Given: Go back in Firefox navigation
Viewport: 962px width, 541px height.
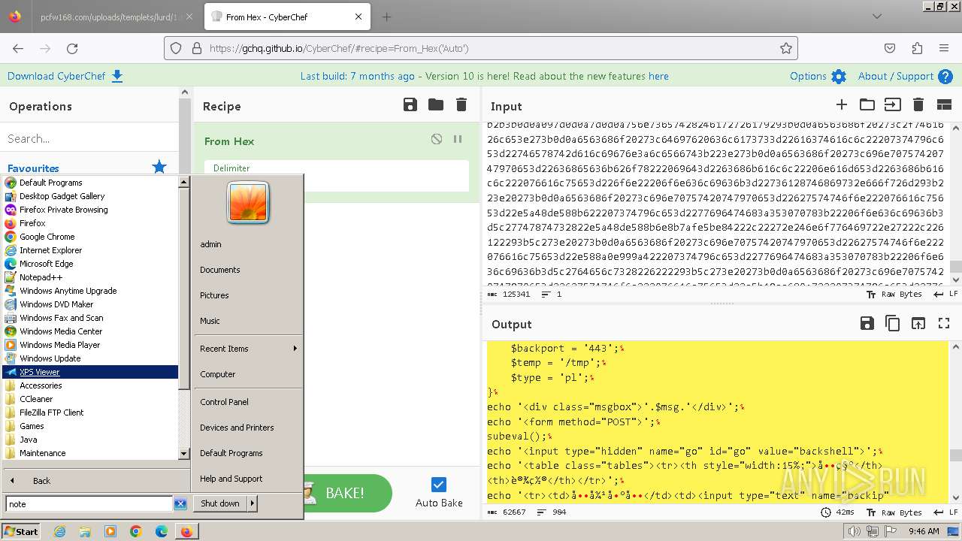Looking at the screenshot, I should pos(18,48).
